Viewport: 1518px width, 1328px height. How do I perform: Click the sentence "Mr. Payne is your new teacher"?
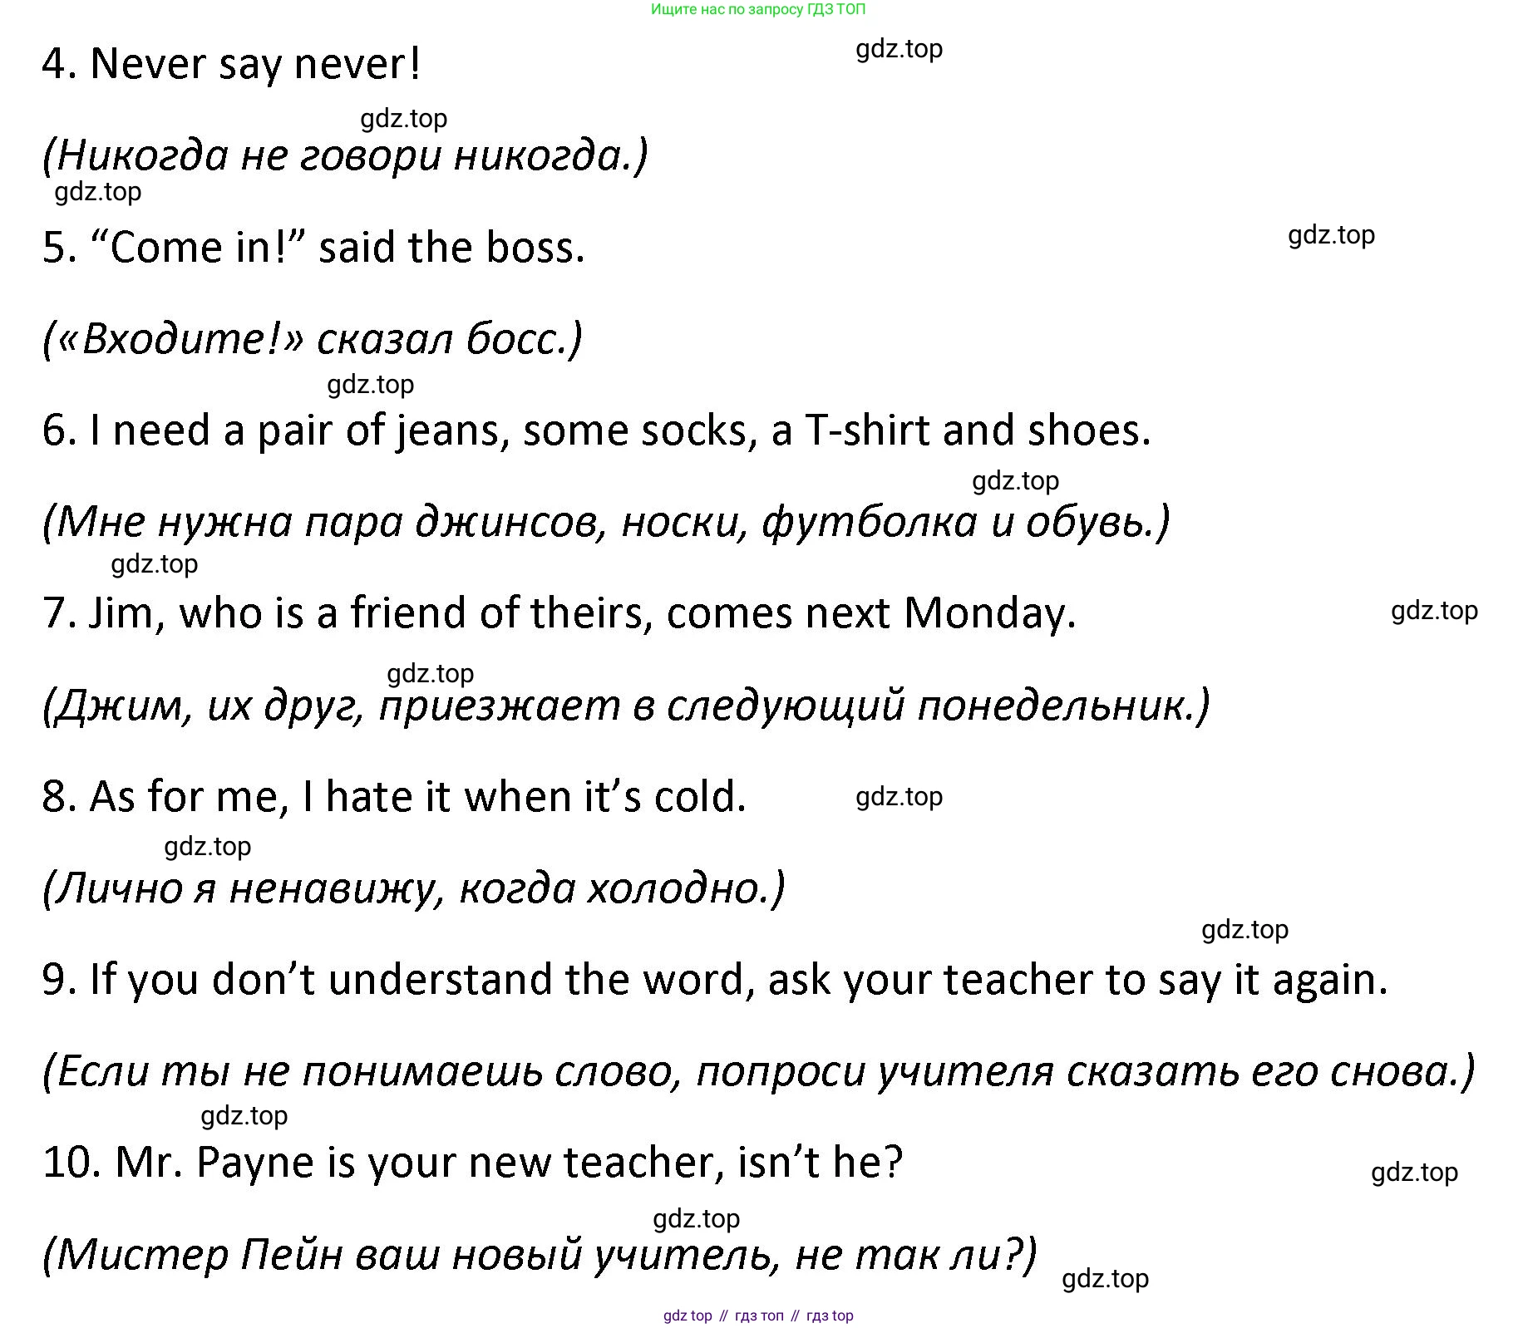(x=472, y=1162)
